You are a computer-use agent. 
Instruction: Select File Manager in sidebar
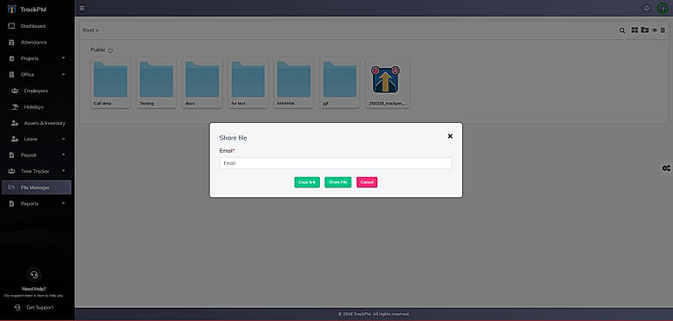(x=37, y=188)
